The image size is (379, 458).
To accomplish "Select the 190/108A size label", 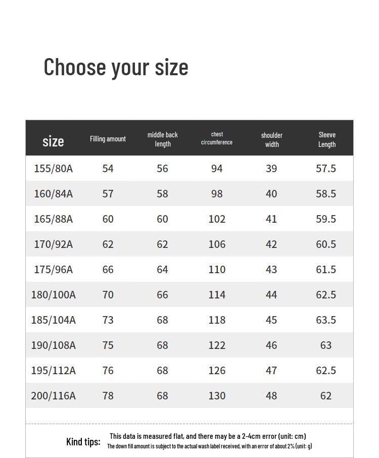I will click(53, 345).
